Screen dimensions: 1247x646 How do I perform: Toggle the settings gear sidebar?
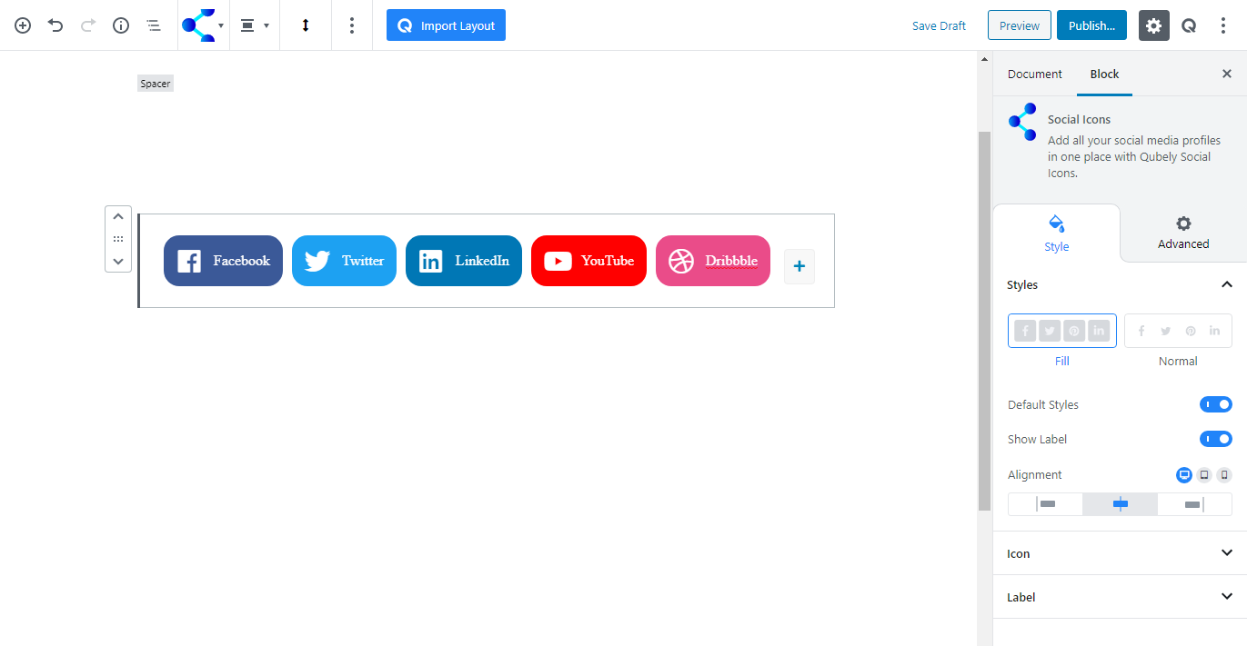point(1153,25)
